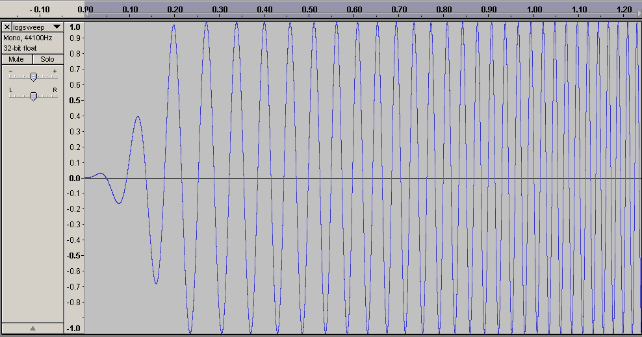This screenshot has width=642, height=337.
Task: Click the 0.80 mark on the timeline ruler
Action: tap(444, 9)
